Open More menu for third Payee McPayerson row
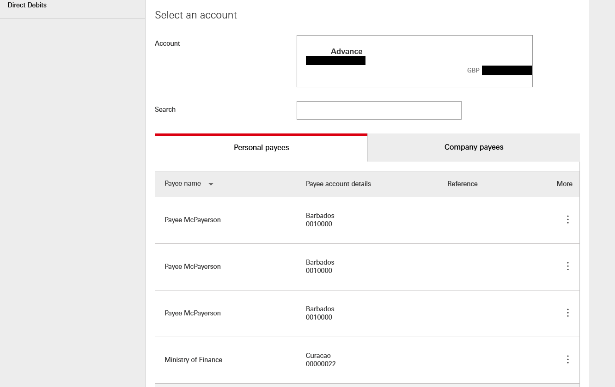 568,313
